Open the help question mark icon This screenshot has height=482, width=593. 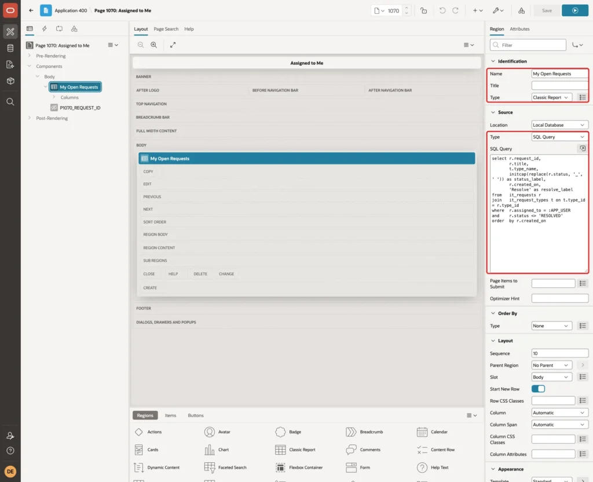click(x=10, y=451)
